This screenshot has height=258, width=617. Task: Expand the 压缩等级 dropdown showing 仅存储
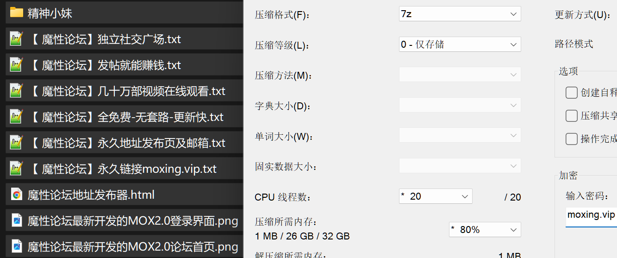click(460, 44)
